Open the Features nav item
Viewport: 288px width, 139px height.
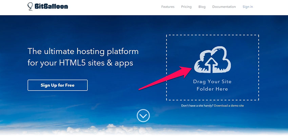(168, 7)
